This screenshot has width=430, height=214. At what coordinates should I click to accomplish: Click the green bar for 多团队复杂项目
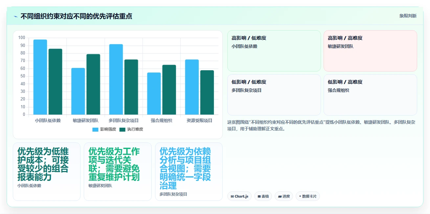[131, 87]
